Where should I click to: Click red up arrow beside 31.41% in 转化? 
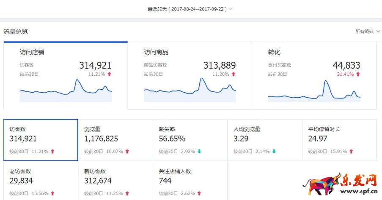click(x=358, y=74)
